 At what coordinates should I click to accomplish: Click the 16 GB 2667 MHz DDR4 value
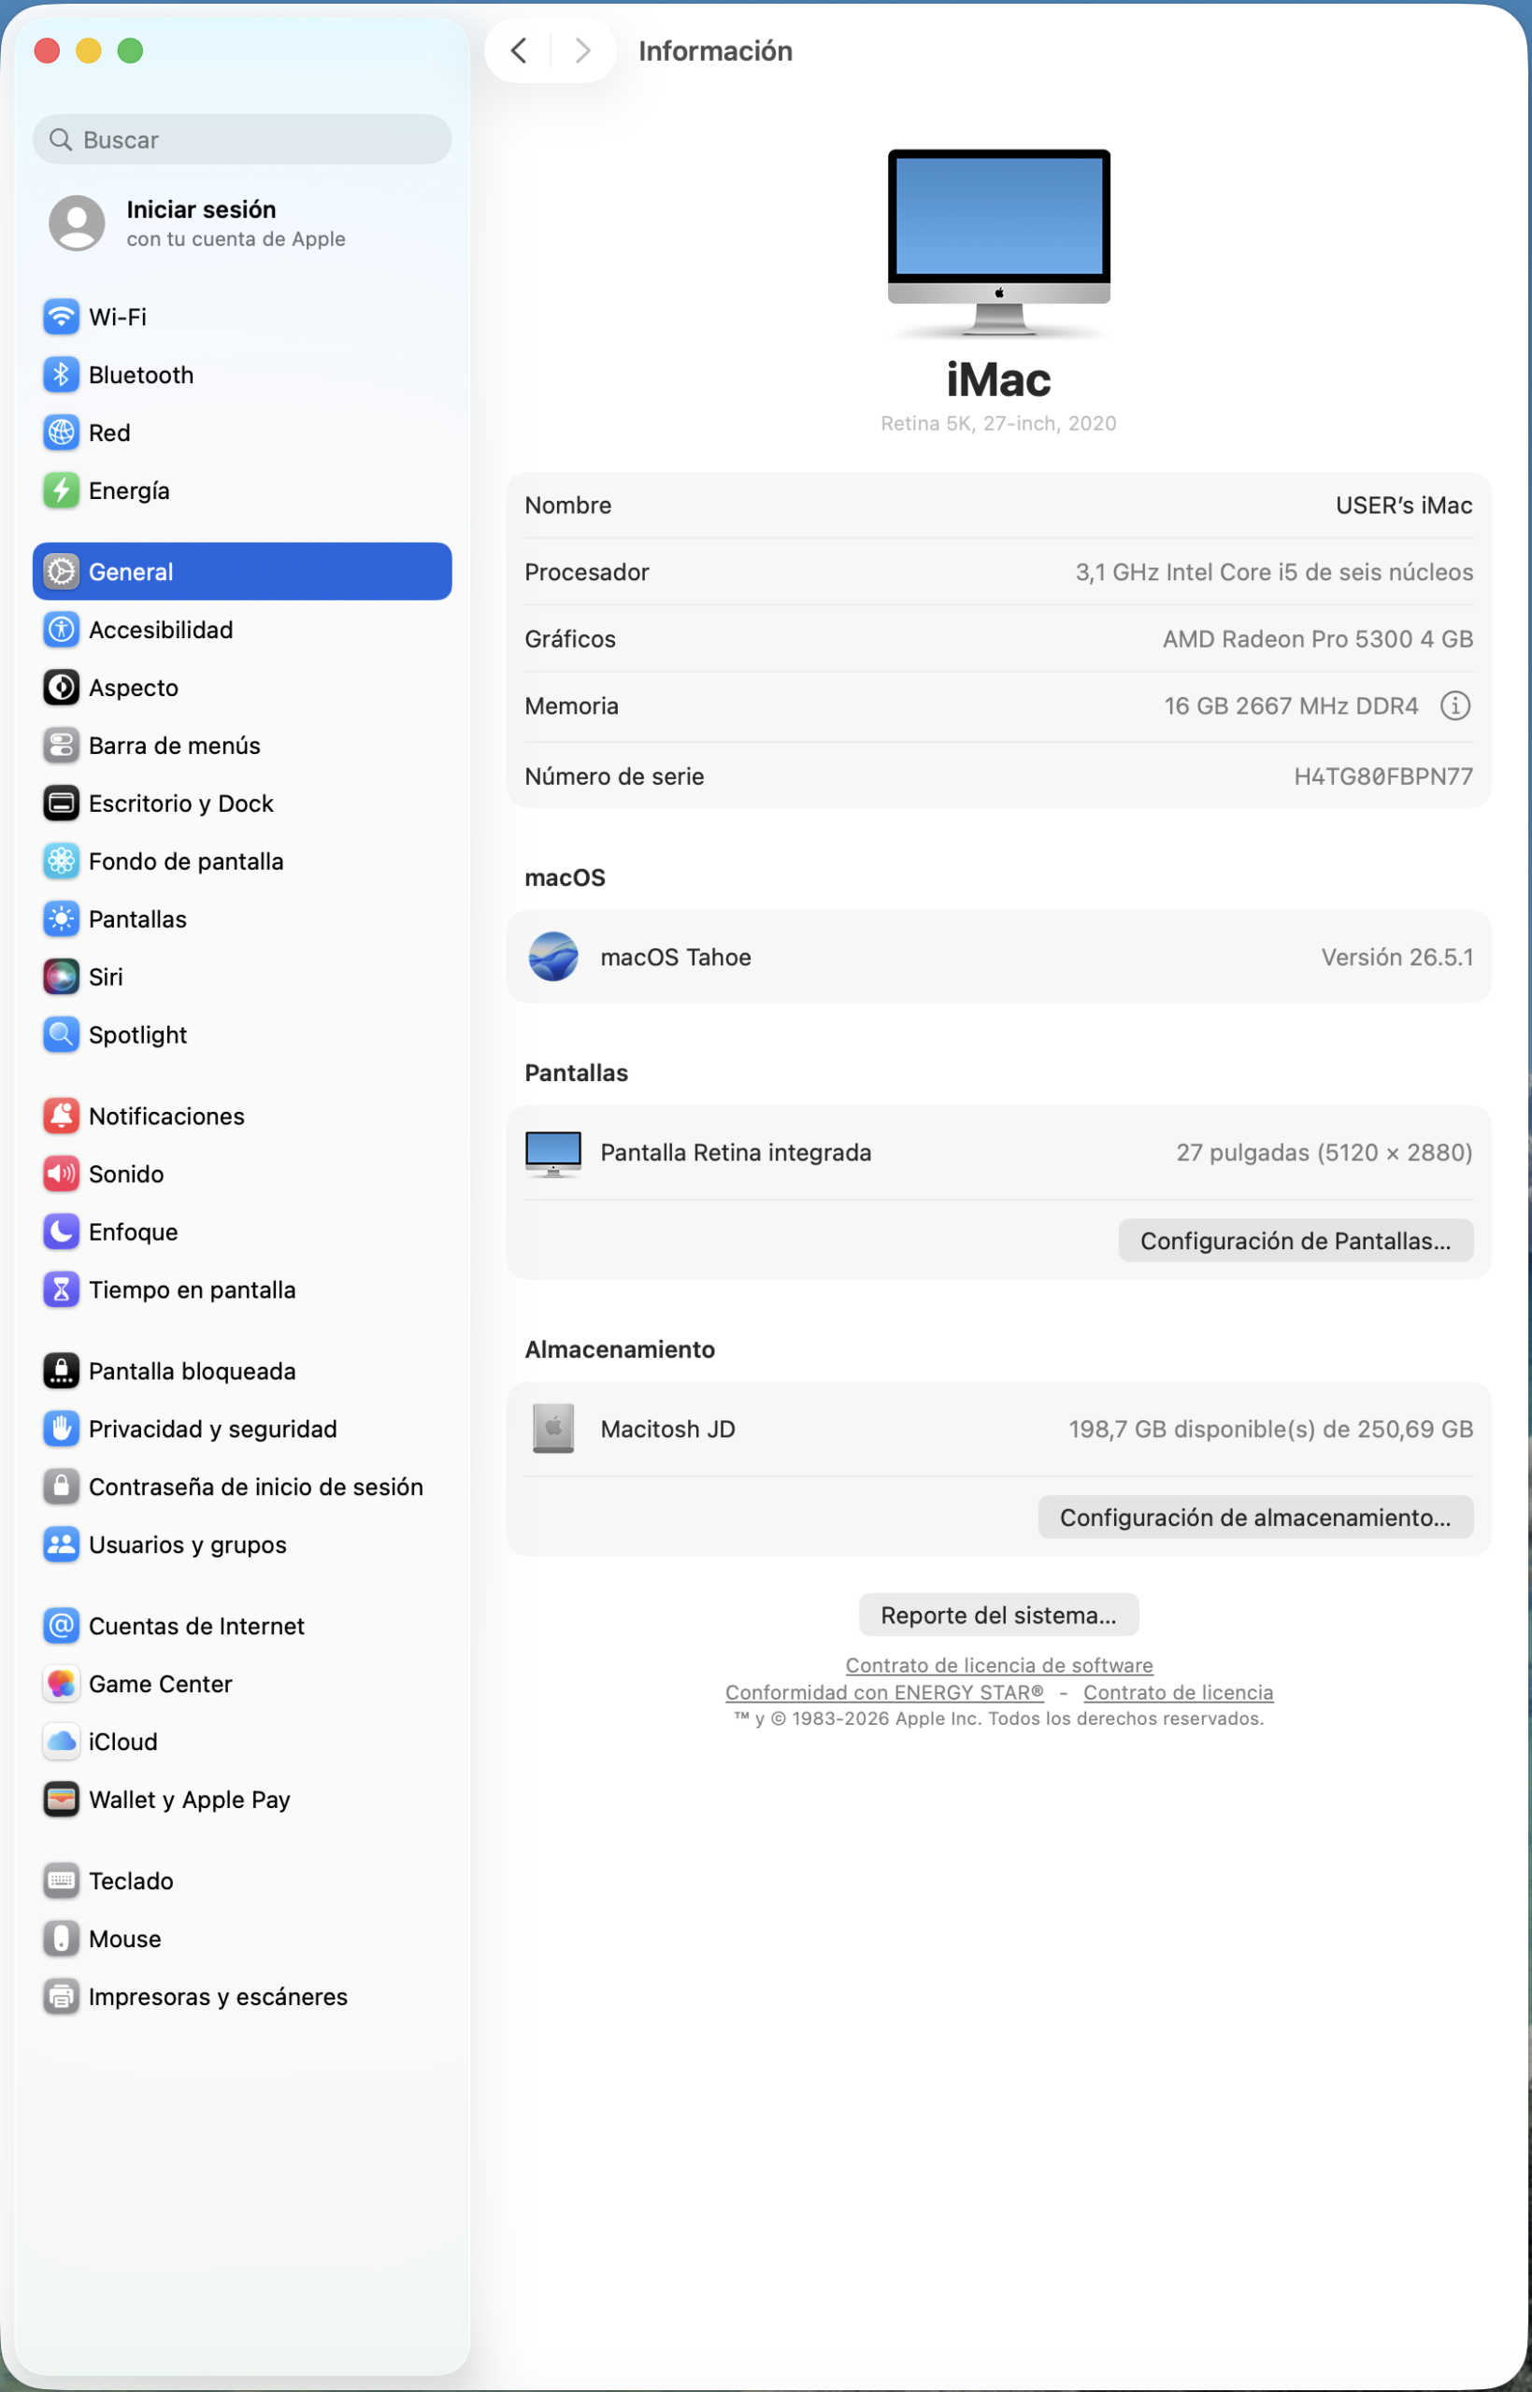1290,705
